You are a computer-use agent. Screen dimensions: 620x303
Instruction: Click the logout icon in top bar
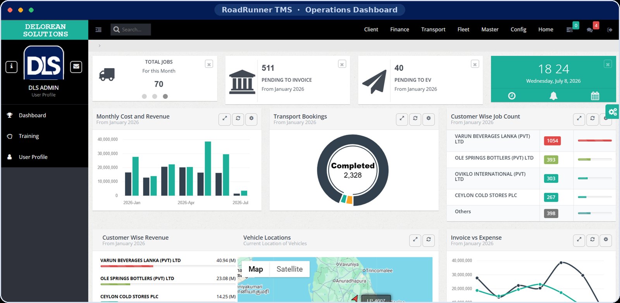click(x=610, y=30)
